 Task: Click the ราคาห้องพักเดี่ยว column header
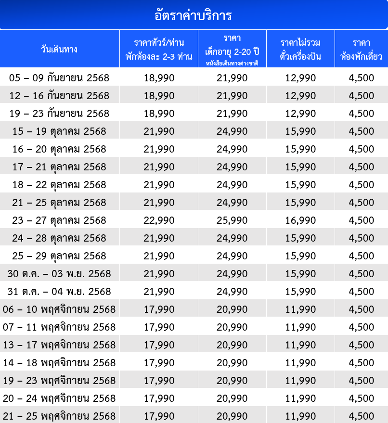click(x=361, y=49)
